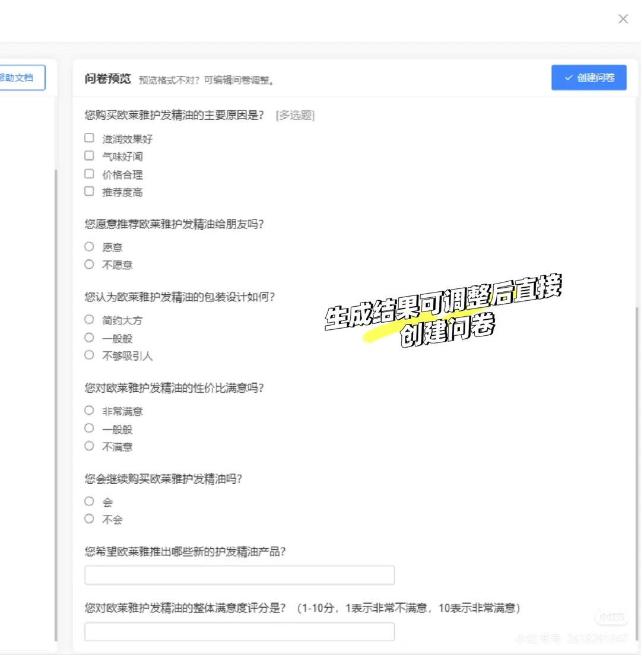Viewport: 641px width, 655px height.
Task: Click the question 您对欧莱雅护发精油的性价比满意吗?
Action: point(174,388)
